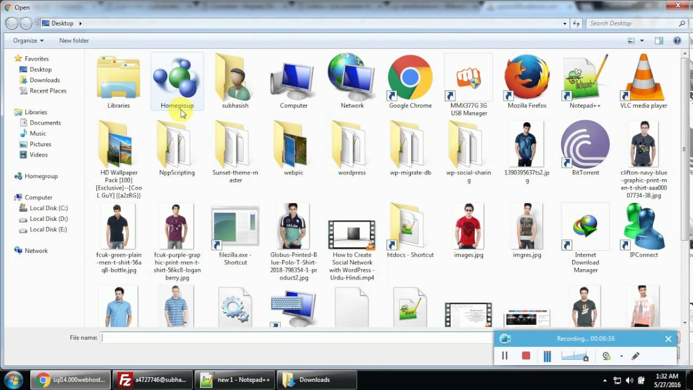
Task: Open the address bar history dropdown
Action: tap(565, 23)
